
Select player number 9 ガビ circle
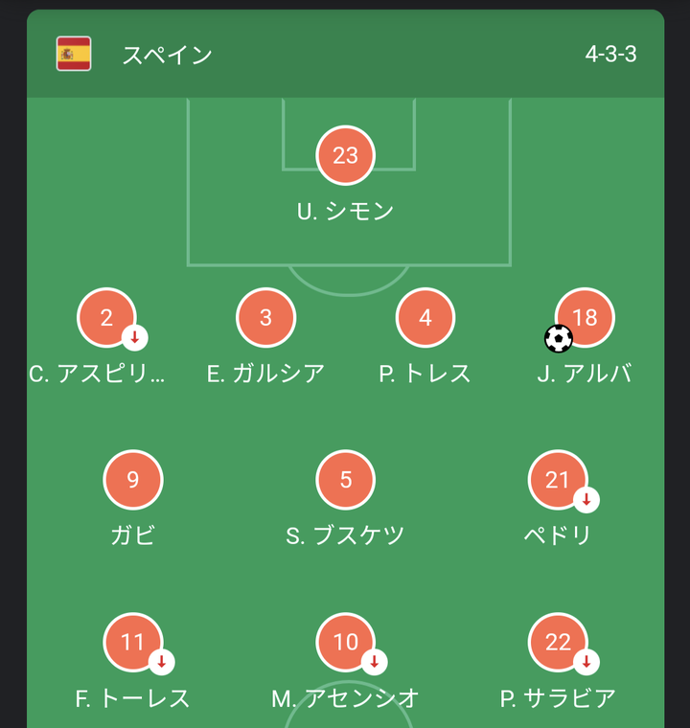pyautogui.click(x=133, y=479)
